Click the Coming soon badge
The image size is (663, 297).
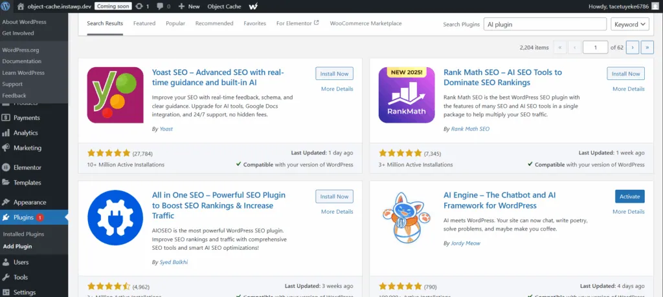(x=112, y=6)
